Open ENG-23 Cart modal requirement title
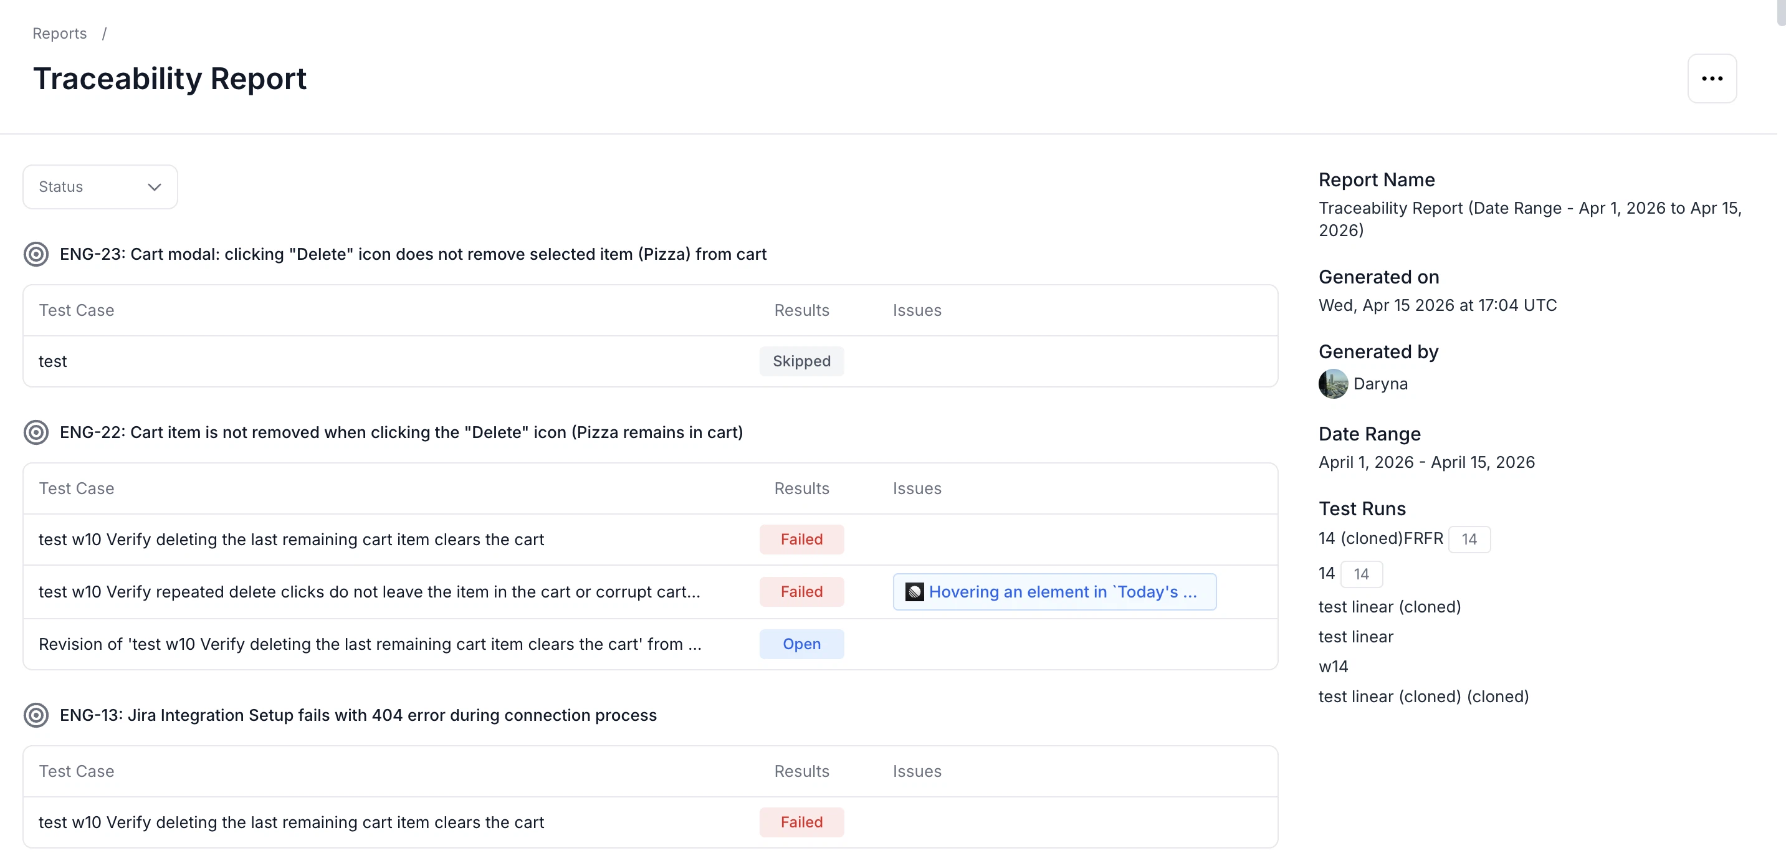Viewport: 1786px width, 866px height. pyautogui.click(x=413, y=254)
